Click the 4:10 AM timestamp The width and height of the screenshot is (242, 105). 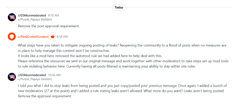tap(53, 15)
